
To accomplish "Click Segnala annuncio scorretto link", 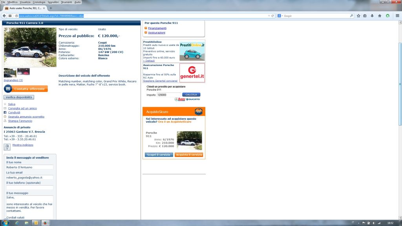I will [x=26, y=117].
